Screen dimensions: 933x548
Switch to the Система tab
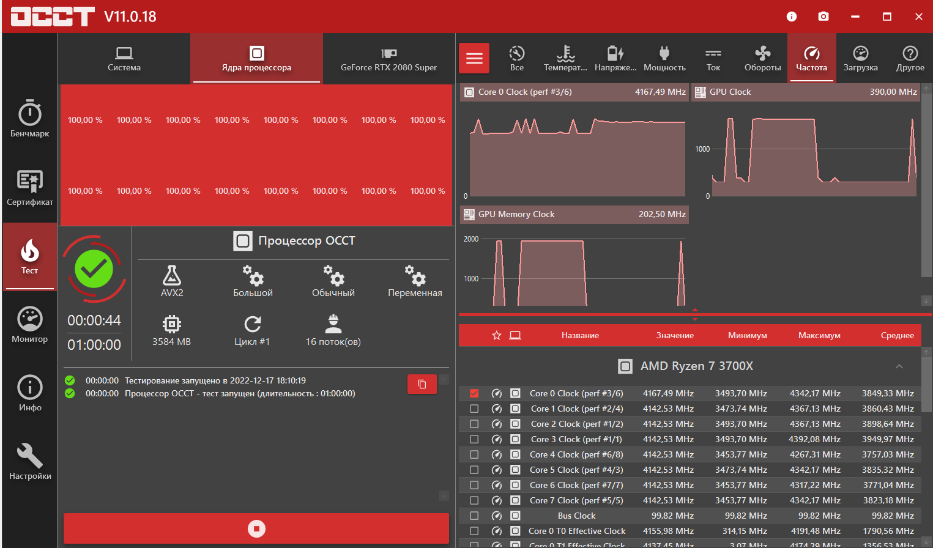(124, 59)
